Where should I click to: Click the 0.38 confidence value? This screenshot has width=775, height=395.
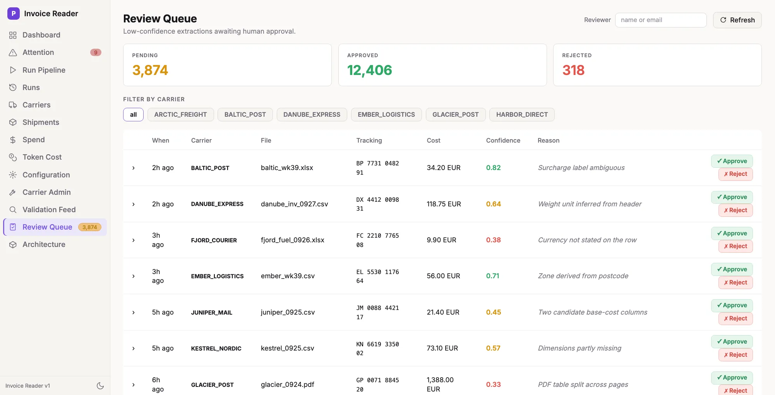(x=493, y=240)
